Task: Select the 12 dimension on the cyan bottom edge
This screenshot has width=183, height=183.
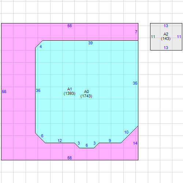Action: 60,141
